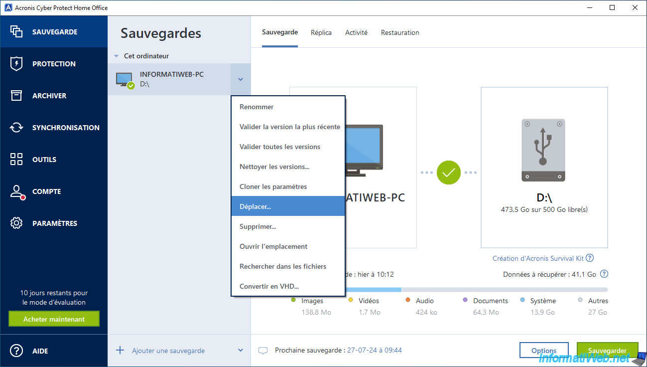Click the orange Audio legend dot
647x367 pixels.
(408, 300)
